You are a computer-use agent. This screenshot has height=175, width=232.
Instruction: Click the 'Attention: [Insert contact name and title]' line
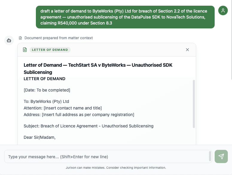point(63,108)
